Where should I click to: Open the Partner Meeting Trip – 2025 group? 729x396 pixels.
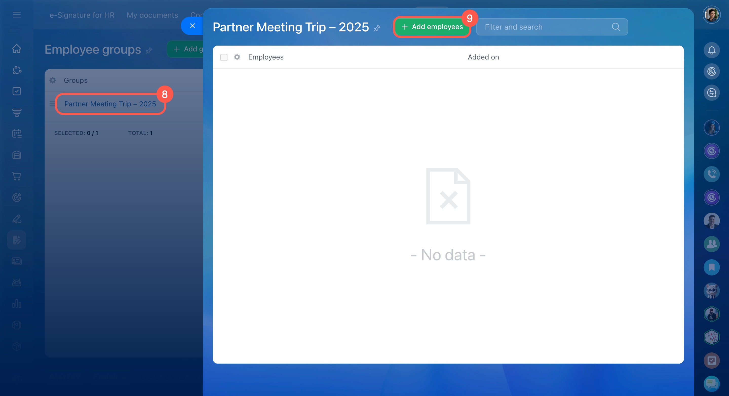110,104
